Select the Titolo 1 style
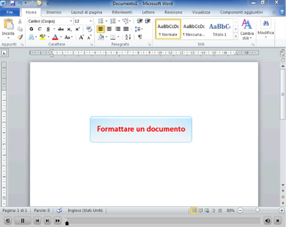The height and width of the screenshot is (227, 286). click(x=220, y=29)
